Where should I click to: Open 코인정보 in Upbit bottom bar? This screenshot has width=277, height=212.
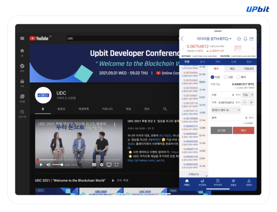click(202, 183)
